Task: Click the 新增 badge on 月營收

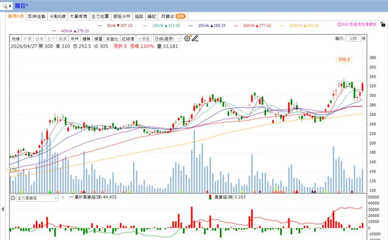Action: pyautogui.click(x=181, y=16)
